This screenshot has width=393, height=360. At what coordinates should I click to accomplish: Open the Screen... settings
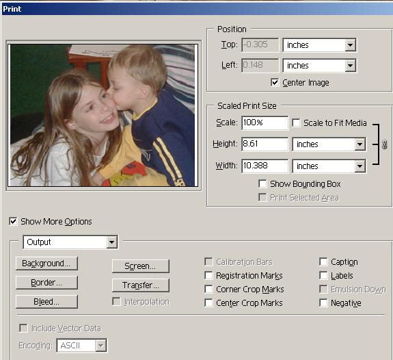click(141, 266)
